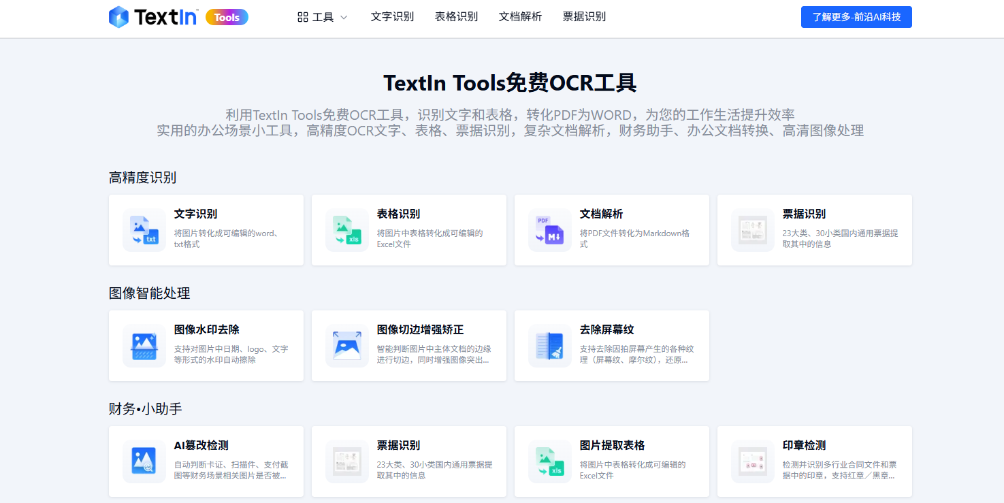Click the AI篡改检测 card icon
This screenshot has width=1004, height=503.
tap(144, 461)
